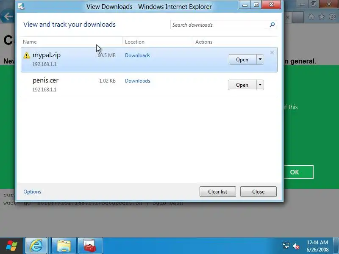Screen dimensions: 339x254
Task: Click the IE Favorites star icon
Action: click(322, 17)
